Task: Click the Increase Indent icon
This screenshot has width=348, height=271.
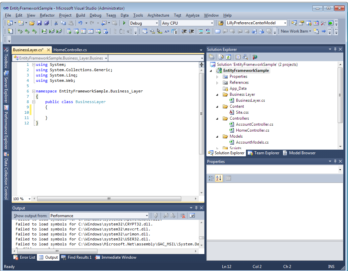Action: 191,31
